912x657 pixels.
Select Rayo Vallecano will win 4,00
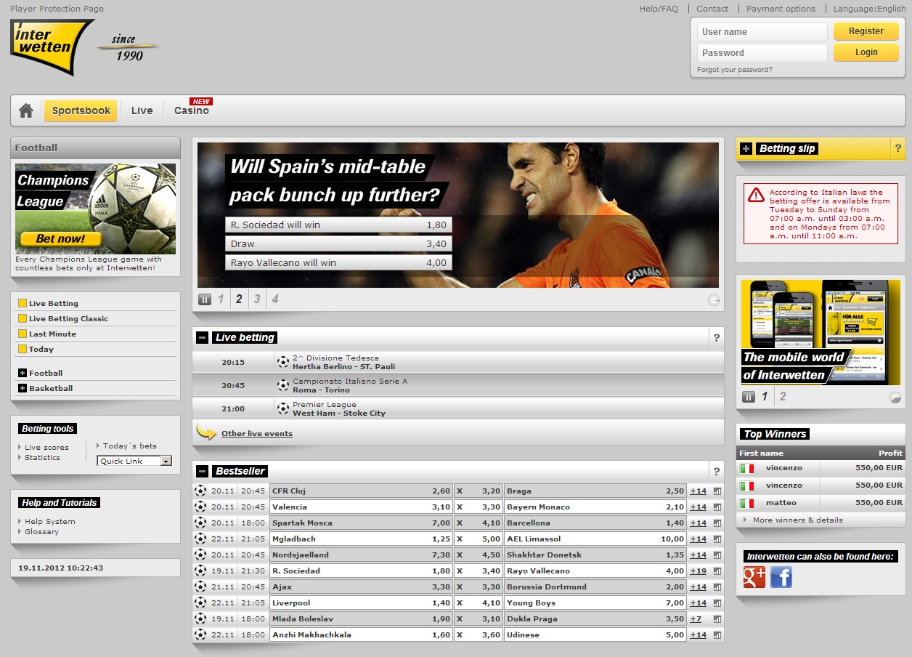pos(338,262)
